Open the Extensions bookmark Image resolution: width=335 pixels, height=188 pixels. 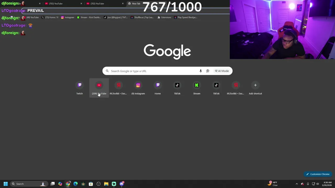(x=164, y=17)
